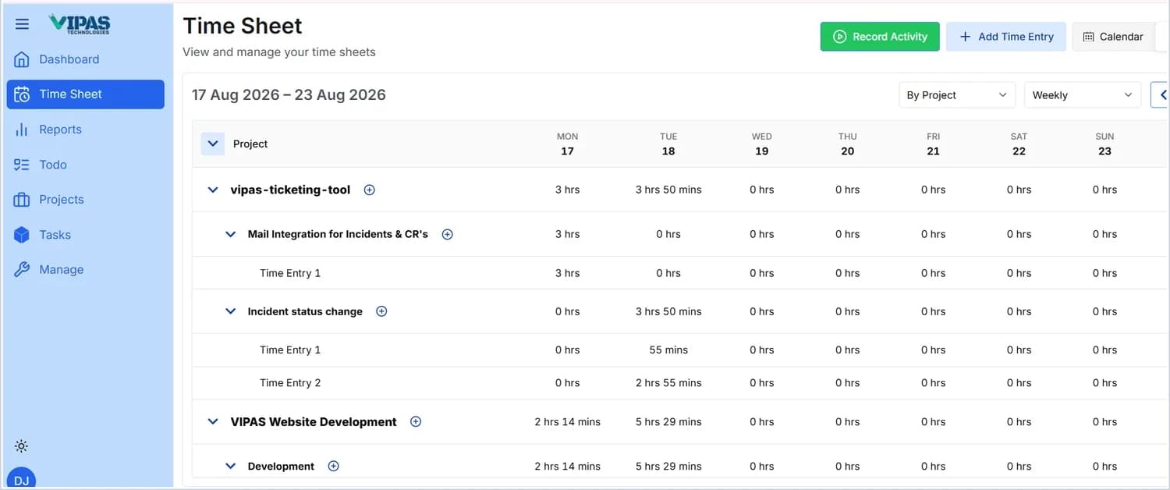Click Development row Tuesday 5 hrs 29 mins
This screenshot has height=490, width=1170.
[668, 466]
